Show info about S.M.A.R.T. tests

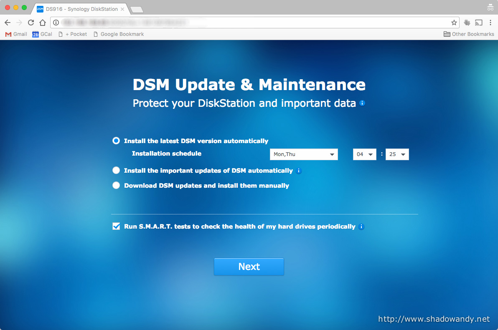[361, 227]
